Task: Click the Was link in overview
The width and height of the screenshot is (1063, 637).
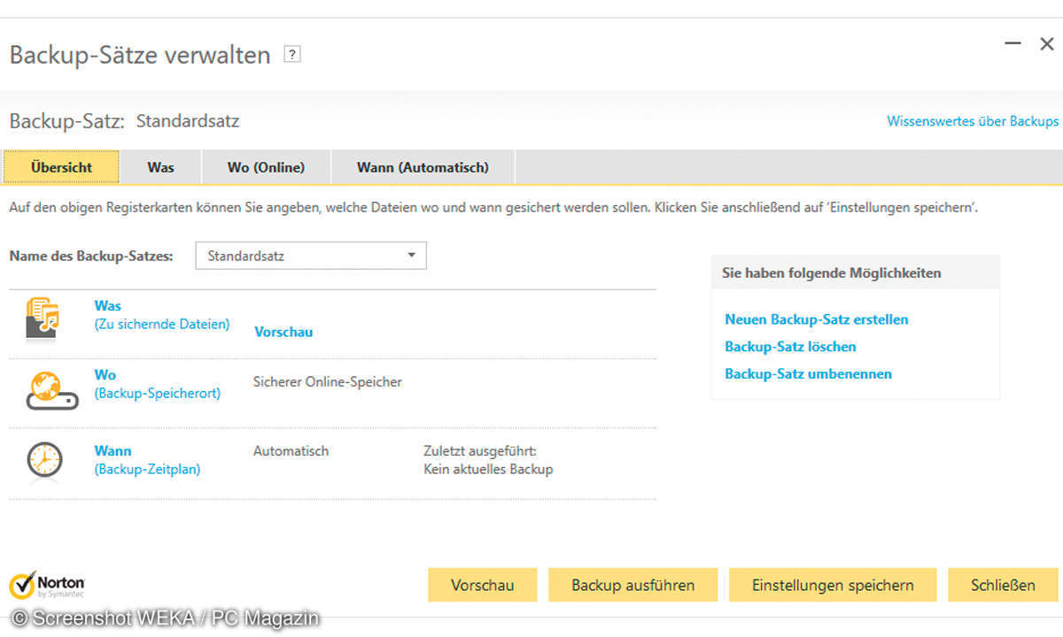Action: 108,305
